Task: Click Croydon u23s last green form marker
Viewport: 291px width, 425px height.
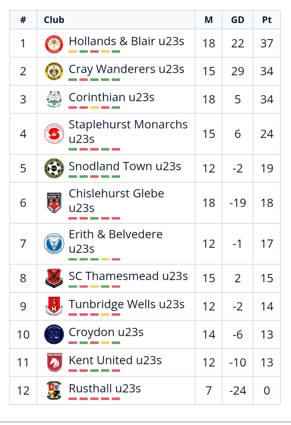Action: point(116,343)
